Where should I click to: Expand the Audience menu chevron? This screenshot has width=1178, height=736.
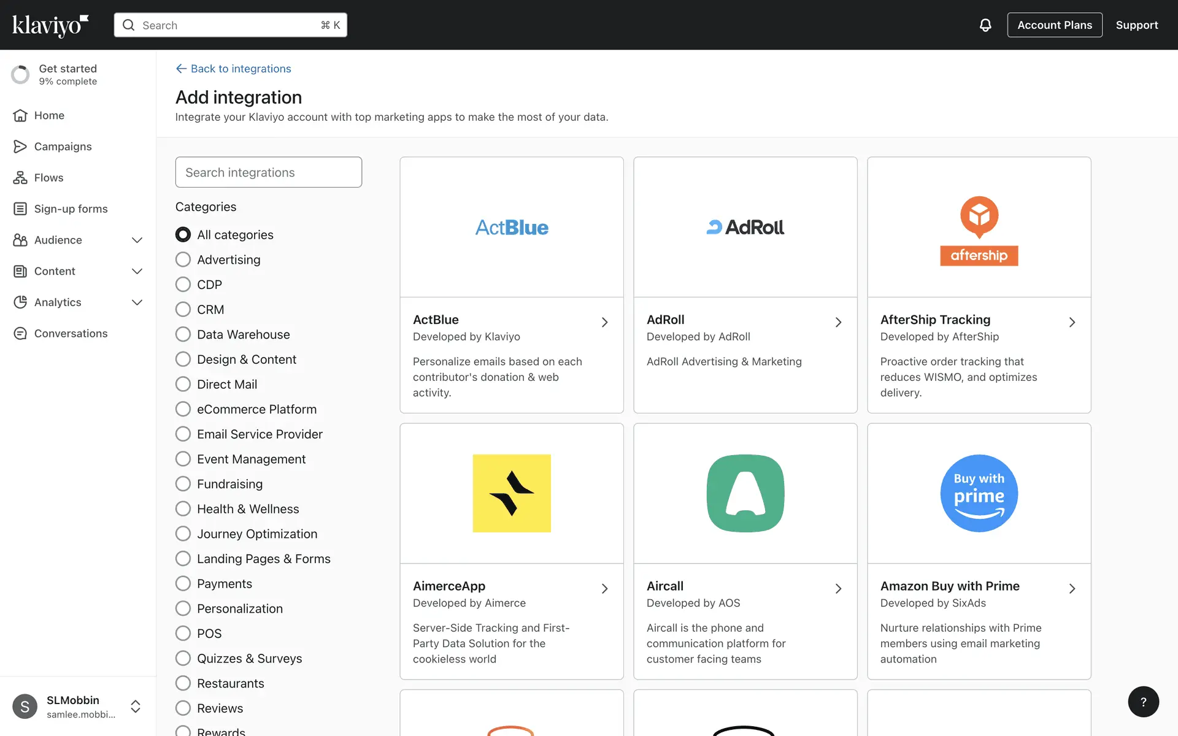point(137,240)
